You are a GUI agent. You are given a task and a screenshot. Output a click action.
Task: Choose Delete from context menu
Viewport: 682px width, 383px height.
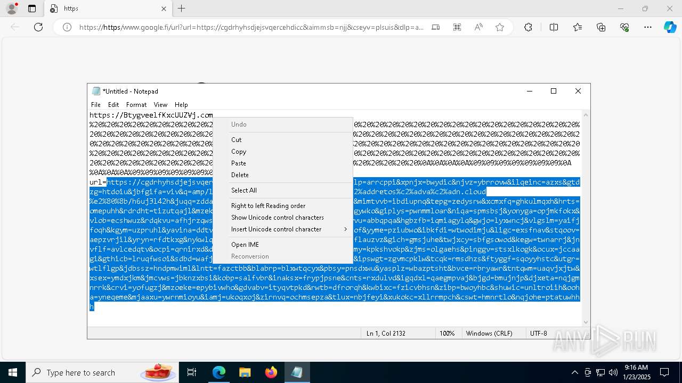point(282,175)
